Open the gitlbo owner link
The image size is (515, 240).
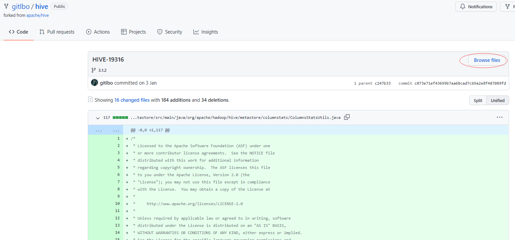(20, 7)
